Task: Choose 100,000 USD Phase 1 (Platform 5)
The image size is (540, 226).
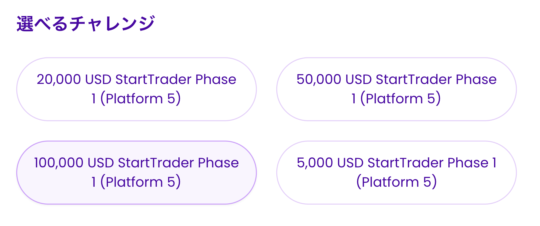Action: point(136,173)
